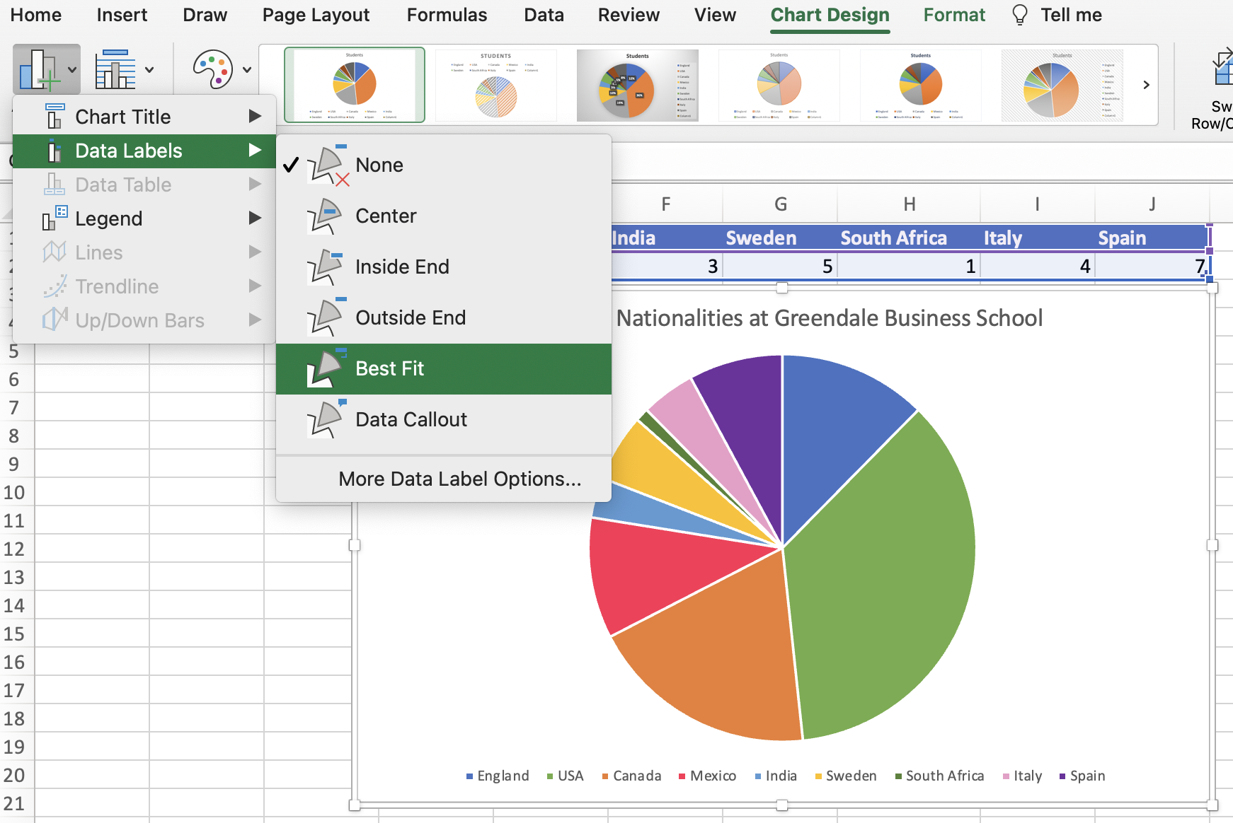Enable Center data label placement
Screen dimensions: 1233x823
(385, 216)
